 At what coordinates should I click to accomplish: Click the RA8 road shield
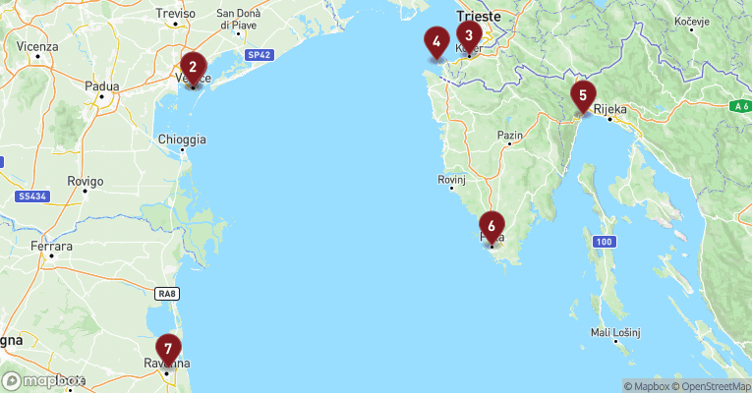(x=167, y=294)
